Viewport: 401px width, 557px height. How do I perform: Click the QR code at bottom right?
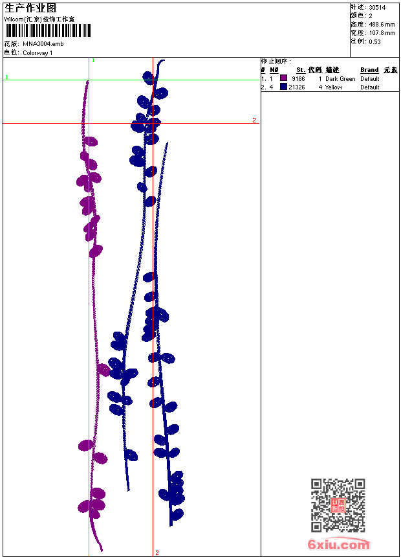(x=338, y=505)
